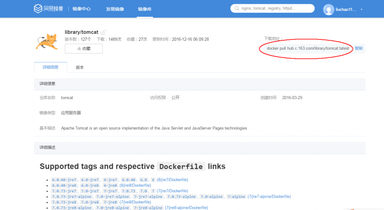Click the 6.0.48 tag
384x210 pixels.
(128, 180)
